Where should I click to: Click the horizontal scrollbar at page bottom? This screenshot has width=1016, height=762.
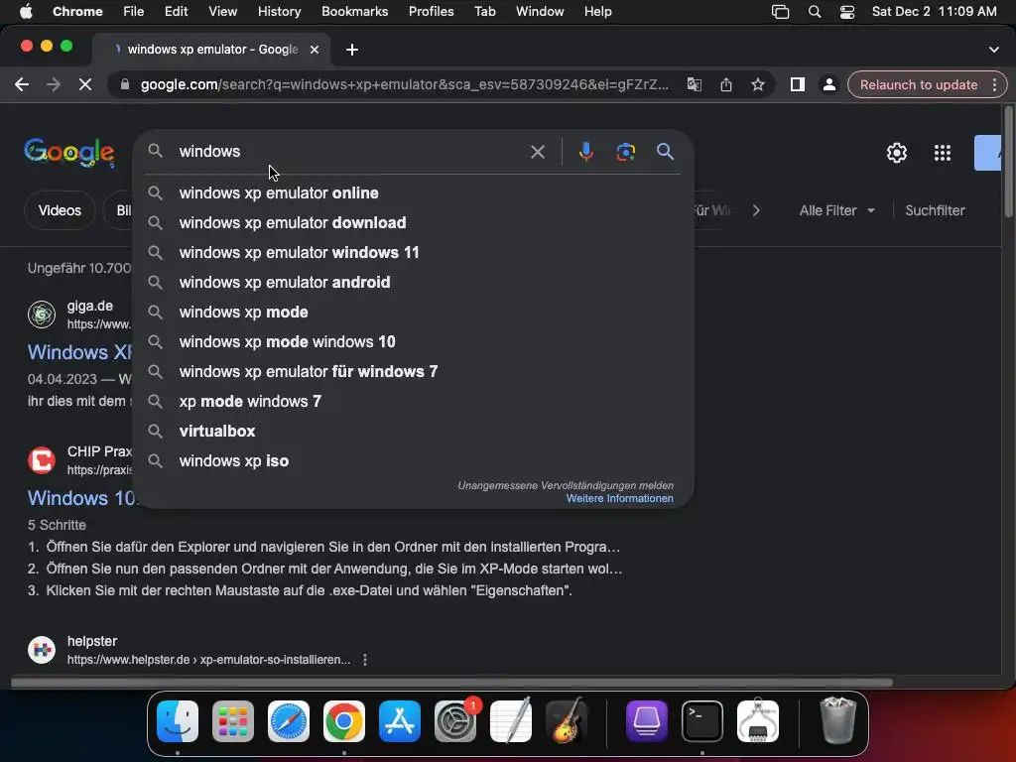point(451,683)
